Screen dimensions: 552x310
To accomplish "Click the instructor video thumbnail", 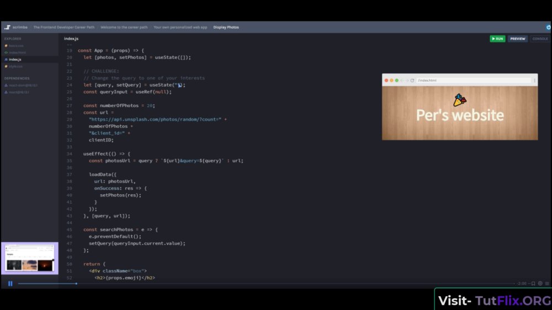I will pos(30,258).
